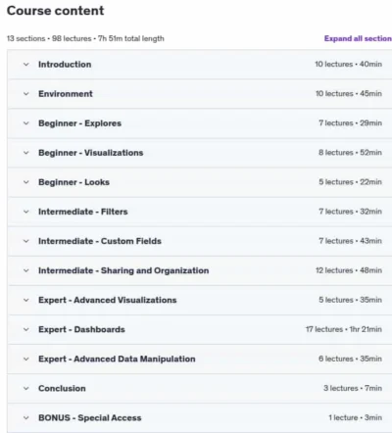This screenshot has height=433, width=392.
Task: Expand the Environment section chevron
Action: (26, 94)
